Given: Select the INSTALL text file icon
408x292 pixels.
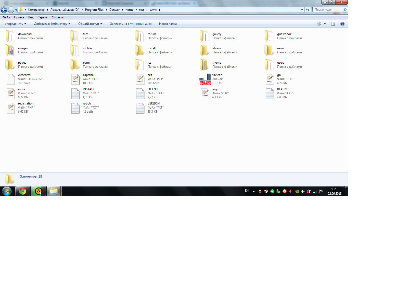Looking at the screenshot, I should 75,94.
